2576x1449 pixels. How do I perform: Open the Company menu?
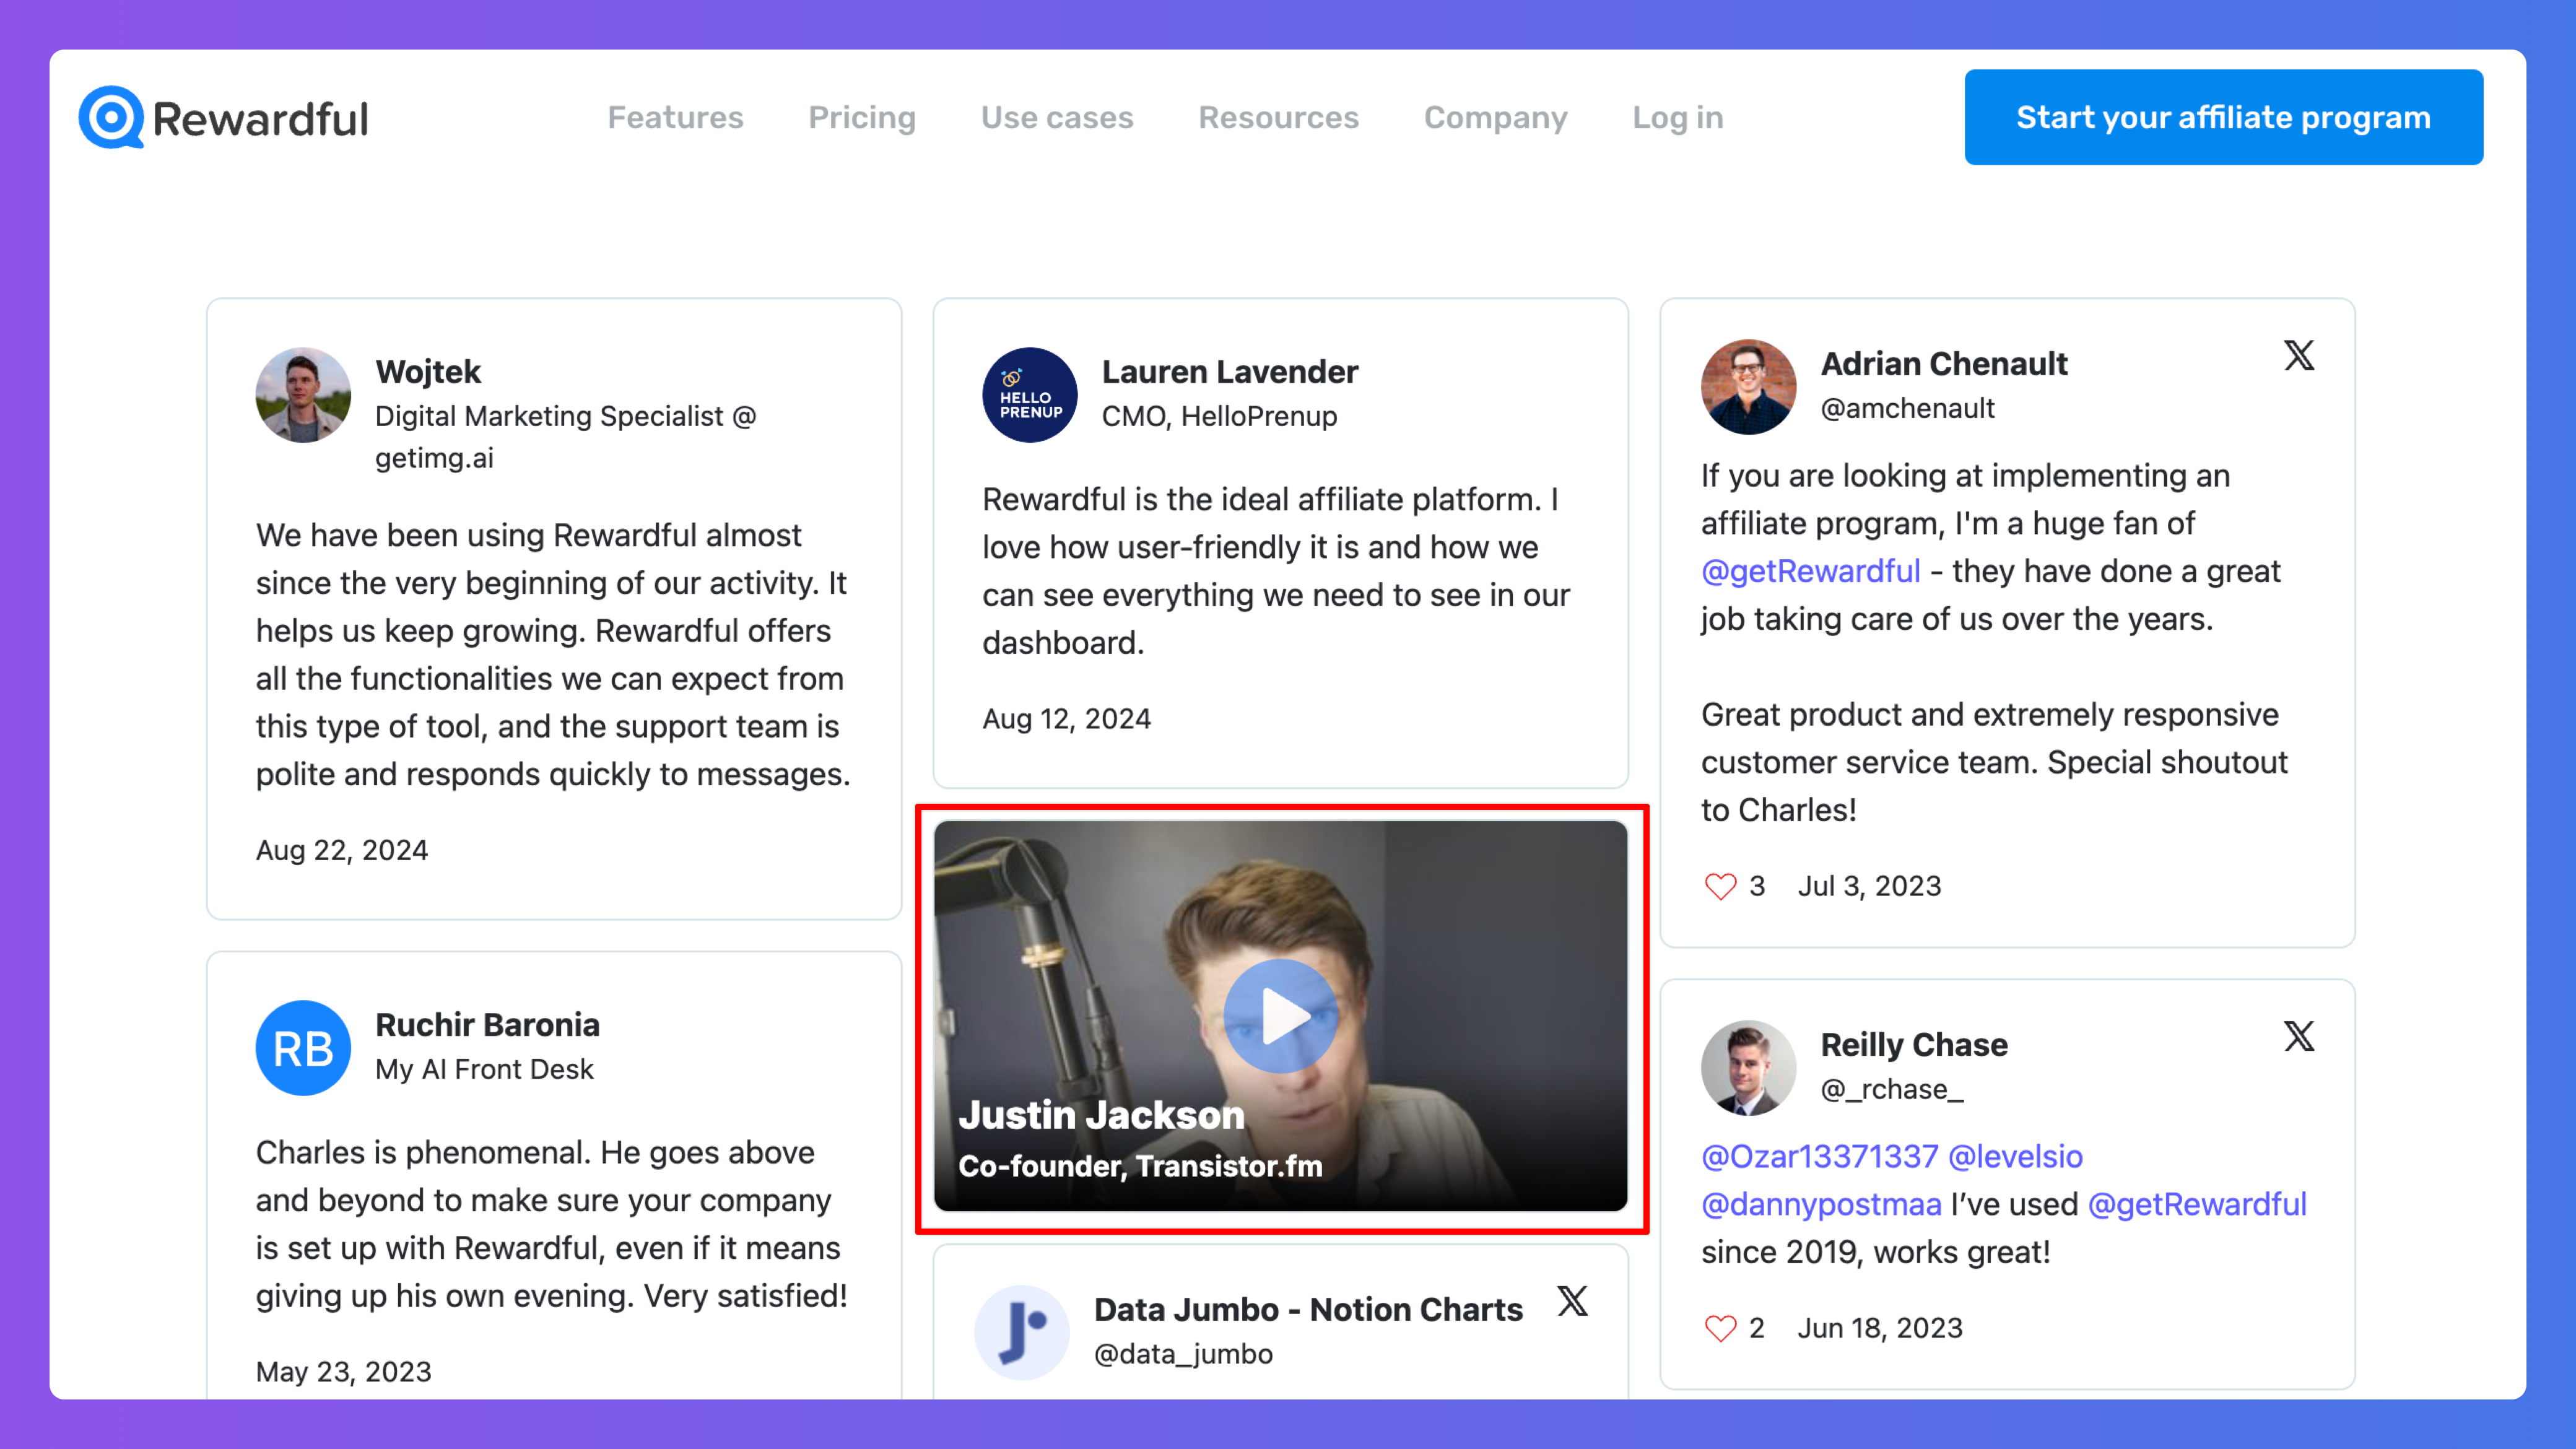[x=1495, y=118]
